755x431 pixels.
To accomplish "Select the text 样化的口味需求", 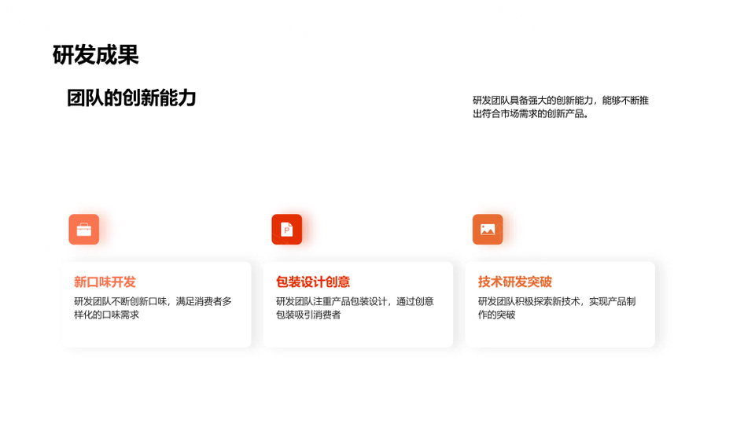I will 106,315.
